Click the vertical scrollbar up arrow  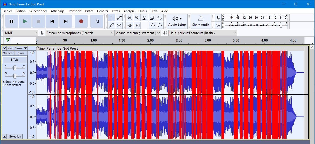tap(312, 47)
